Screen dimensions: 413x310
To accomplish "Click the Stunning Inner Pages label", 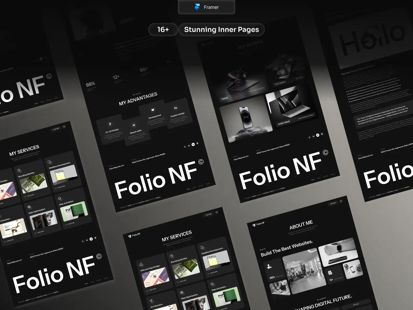I will click(221, 29).
